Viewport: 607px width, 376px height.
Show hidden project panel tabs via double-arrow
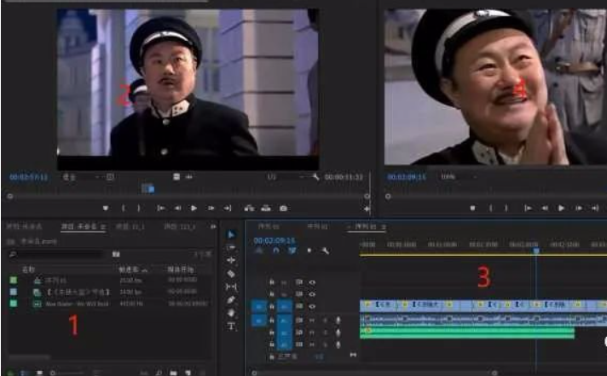click(x=213, y=226)
